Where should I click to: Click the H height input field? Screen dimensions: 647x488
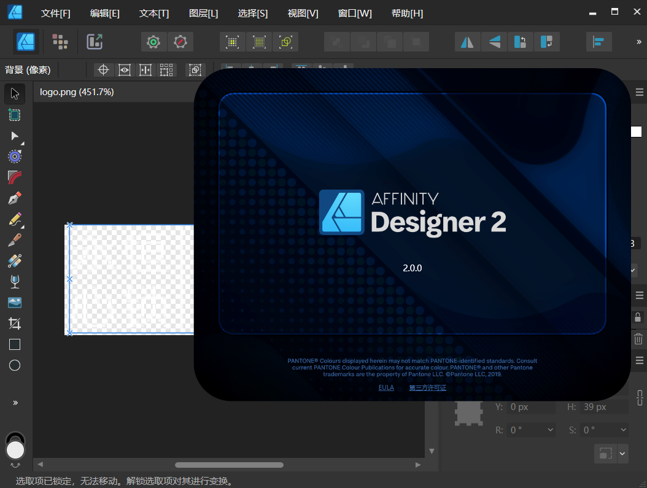pos(605,407)
